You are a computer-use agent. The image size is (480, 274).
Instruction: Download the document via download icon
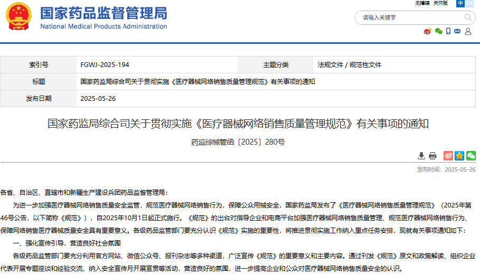click(x=421, y=156)
